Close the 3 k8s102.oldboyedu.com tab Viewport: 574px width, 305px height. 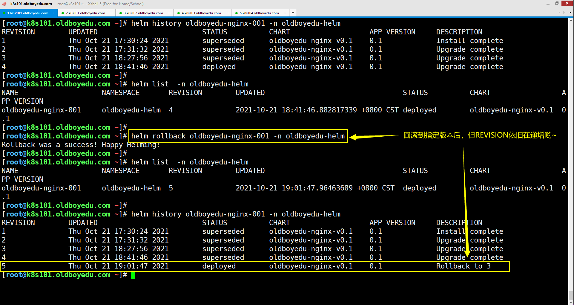pos(169,13)
